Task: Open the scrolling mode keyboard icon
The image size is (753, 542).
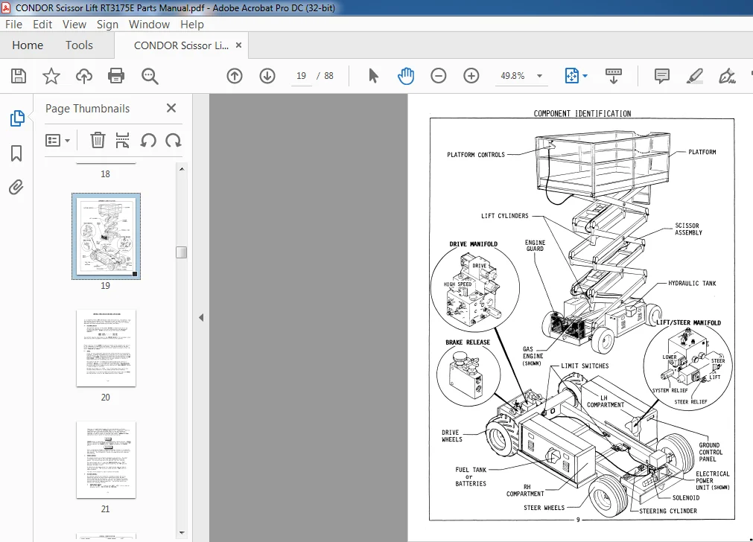Action: coord(613,76)
